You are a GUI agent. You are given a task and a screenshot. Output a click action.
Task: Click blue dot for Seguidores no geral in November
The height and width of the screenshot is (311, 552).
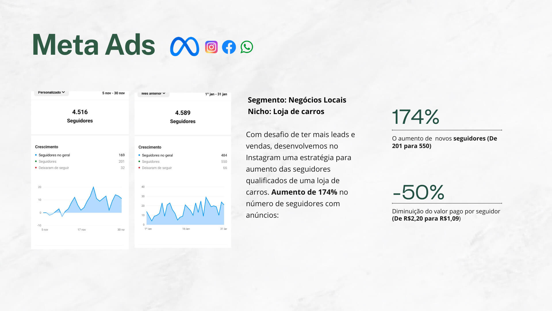click(x=36, y=155)
